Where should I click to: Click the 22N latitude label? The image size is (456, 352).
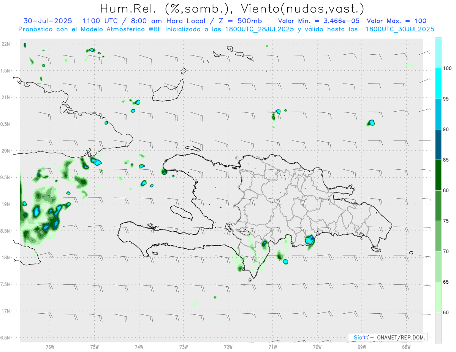(6, 44)
